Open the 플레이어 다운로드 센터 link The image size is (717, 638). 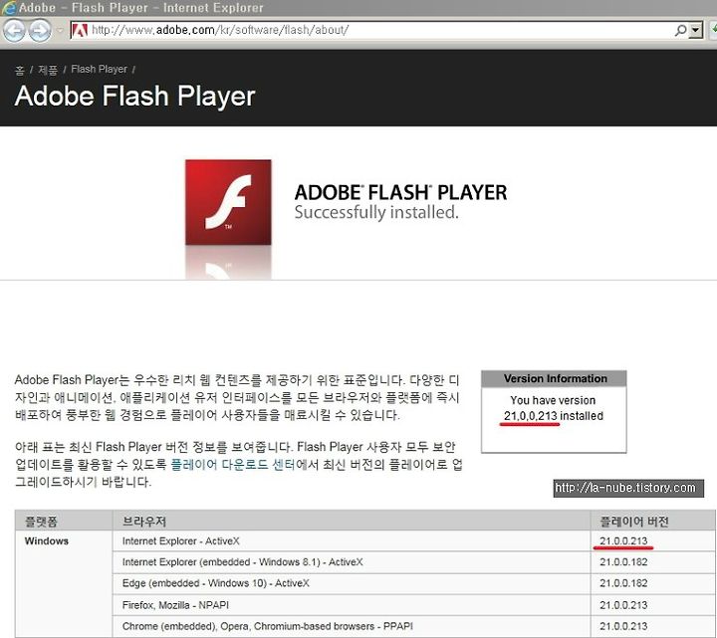point(233,465)
